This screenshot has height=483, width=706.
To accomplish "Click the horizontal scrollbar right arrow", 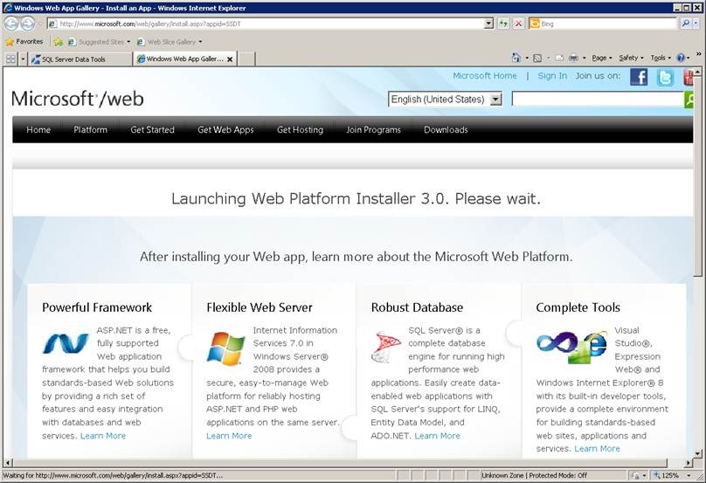I will click(688, 463).
